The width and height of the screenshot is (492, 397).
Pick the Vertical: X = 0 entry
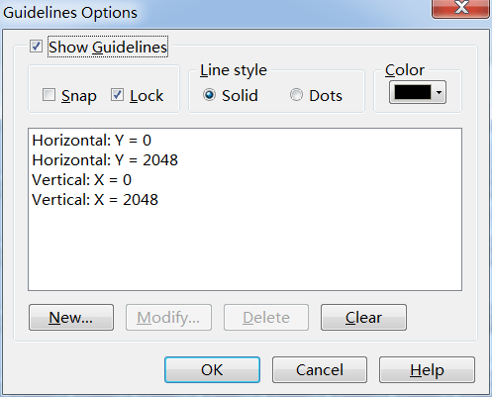[82, 180]
